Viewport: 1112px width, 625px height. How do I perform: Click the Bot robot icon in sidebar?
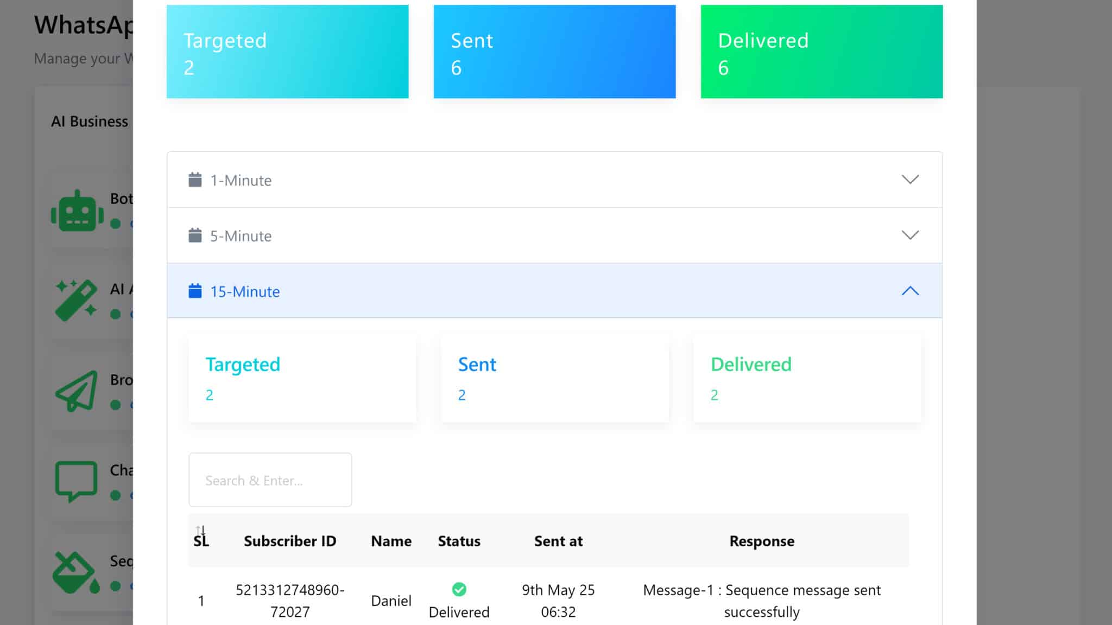click(x=77, y=212)
